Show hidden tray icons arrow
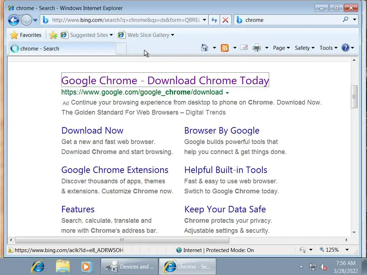Image resolution: width=367 pixels, height=275 pixels. tap(301, 267)
